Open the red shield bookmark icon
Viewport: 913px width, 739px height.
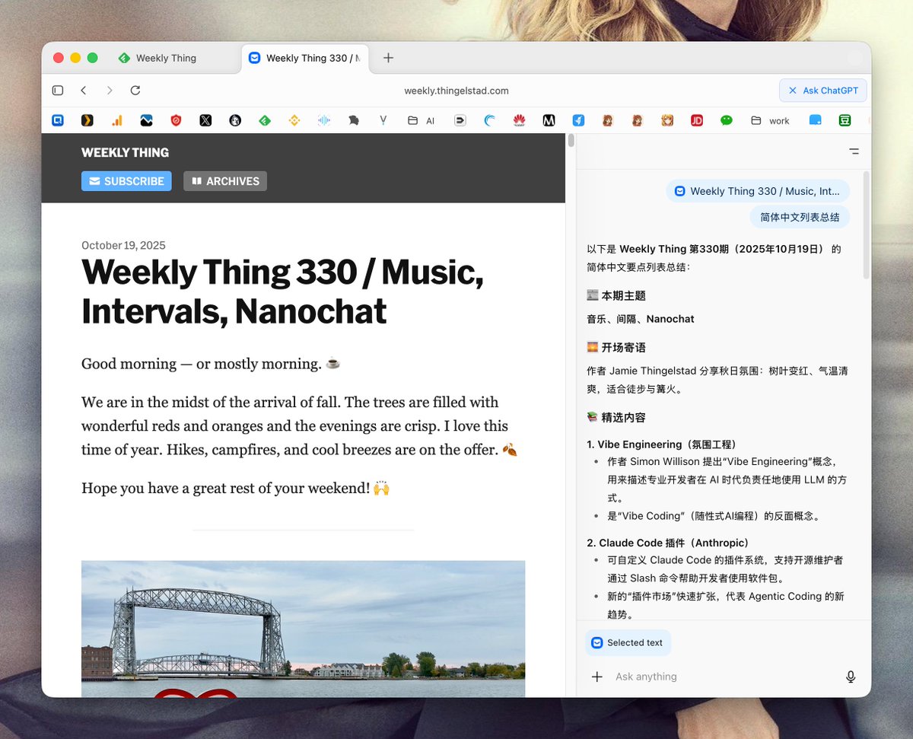[177, 120]
